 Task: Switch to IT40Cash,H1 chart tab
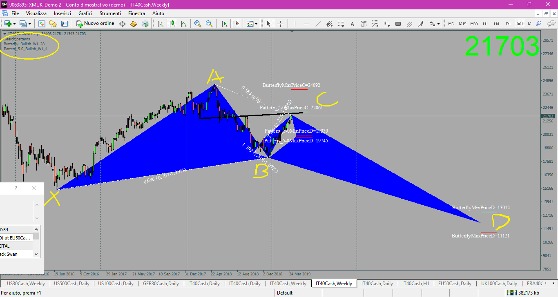pos(415,284)
